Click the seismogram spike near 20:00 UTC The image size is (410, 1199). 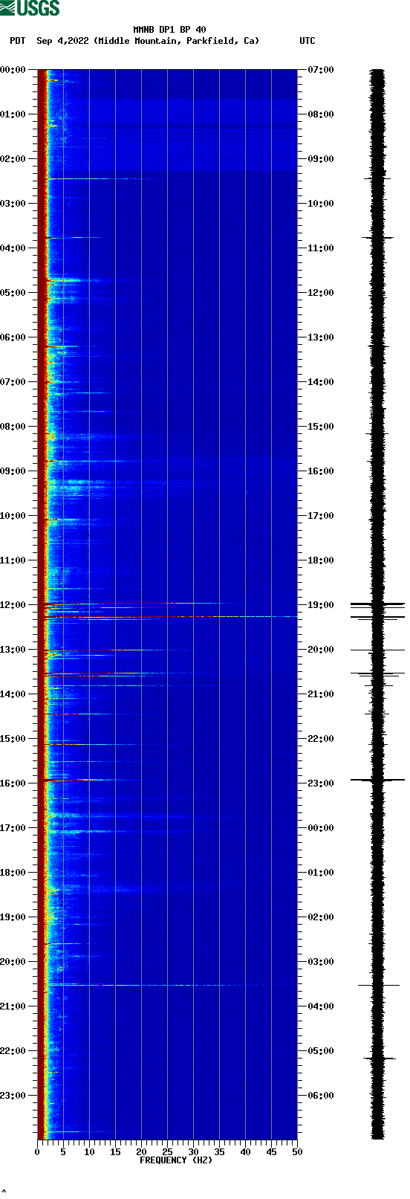377,650
